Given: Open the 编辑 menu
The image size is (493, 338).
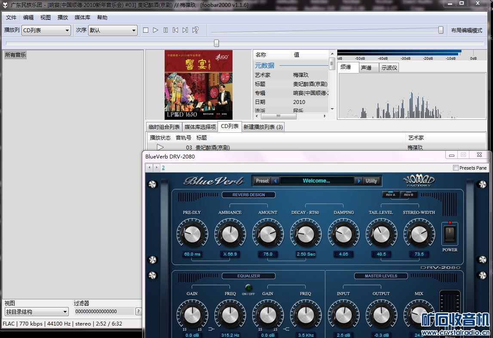Looking at the screenshot, I should click(28, 17).
